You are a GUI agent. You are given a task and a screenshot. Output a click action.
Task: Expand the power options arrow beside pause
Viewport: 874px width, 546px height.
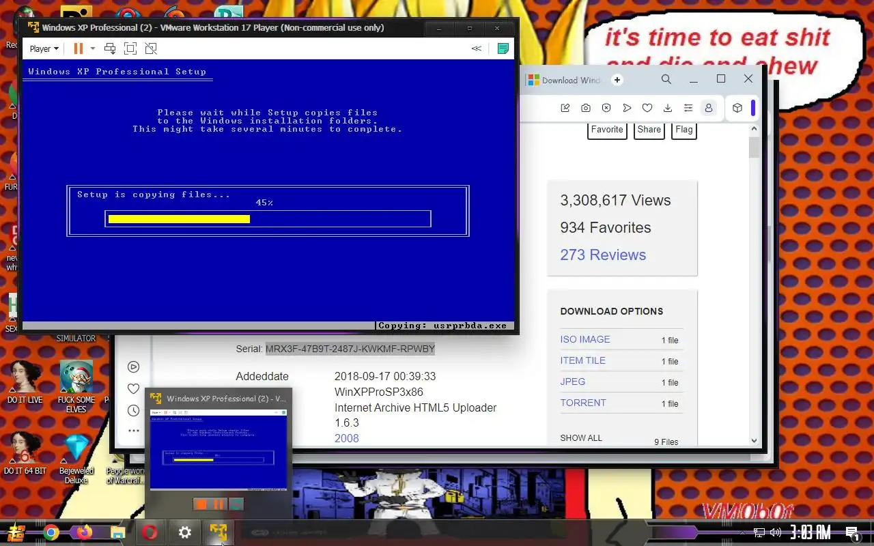[x=92, y=48]
